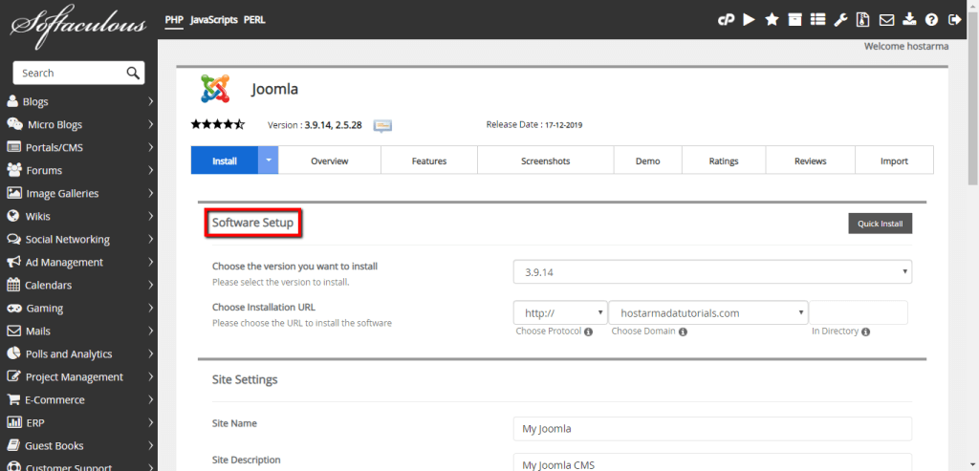Click the search magnifier icon
This screenshot has height=471, width=979.
pyautogui.click(x=133, y=73)
